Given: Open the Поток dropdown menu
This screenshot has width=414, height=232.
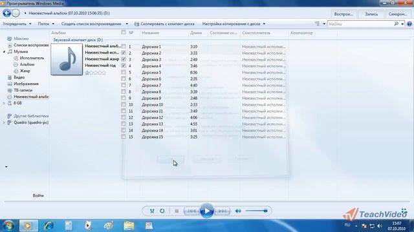Looking at the screenshot, I should tap(46, 24).
